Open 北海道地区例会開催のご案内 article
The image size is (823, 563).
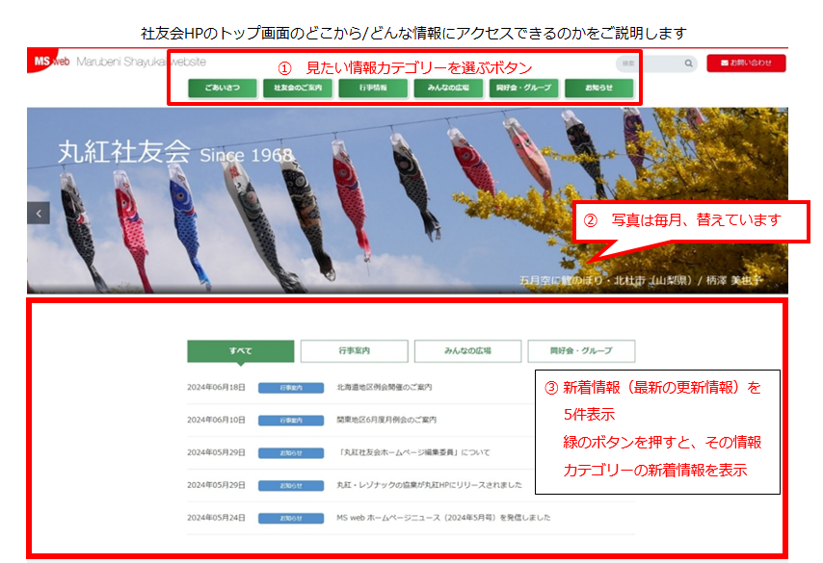[385, 388]
